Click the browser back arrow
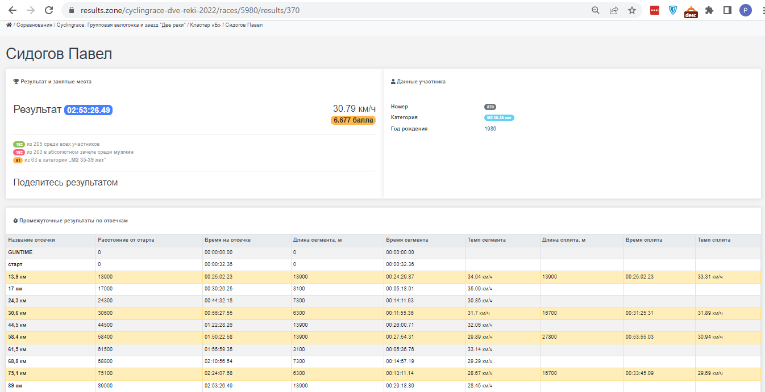The image size is (765, 392). pos(13,10)
